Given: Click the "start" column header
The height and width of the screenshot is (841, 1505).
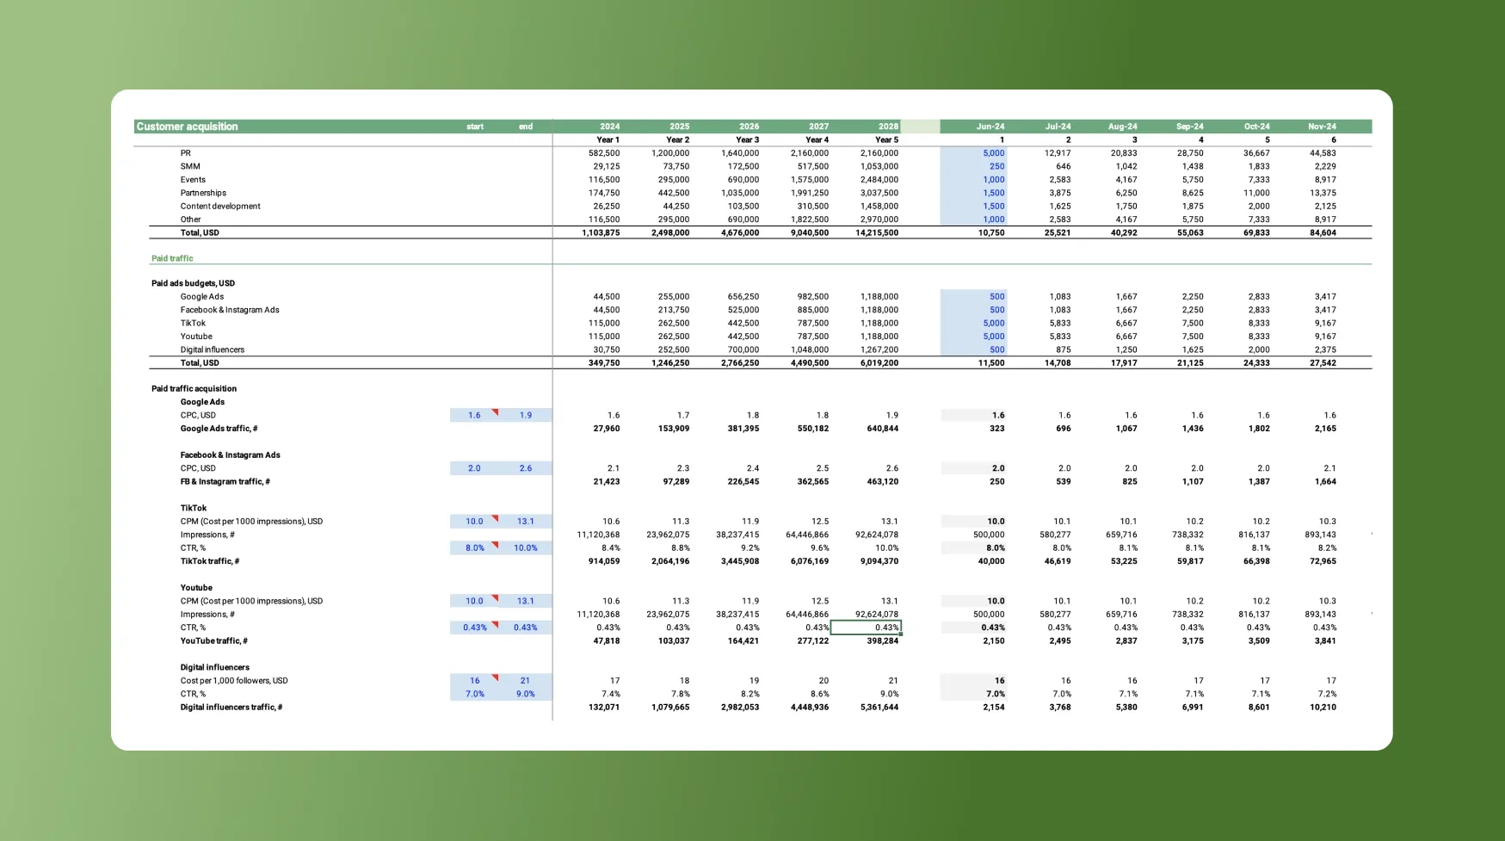Looking at the screenshot, I should click(x=475, y=127).
